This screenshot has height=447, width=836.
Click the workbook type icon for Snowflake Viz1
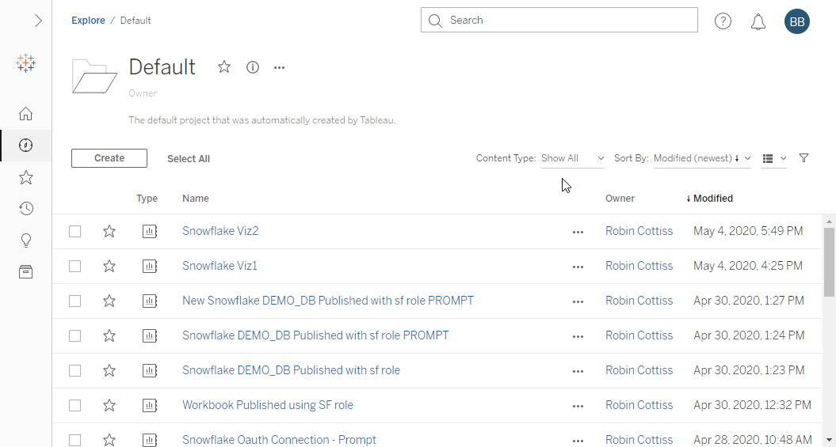(x=150, y=266)
